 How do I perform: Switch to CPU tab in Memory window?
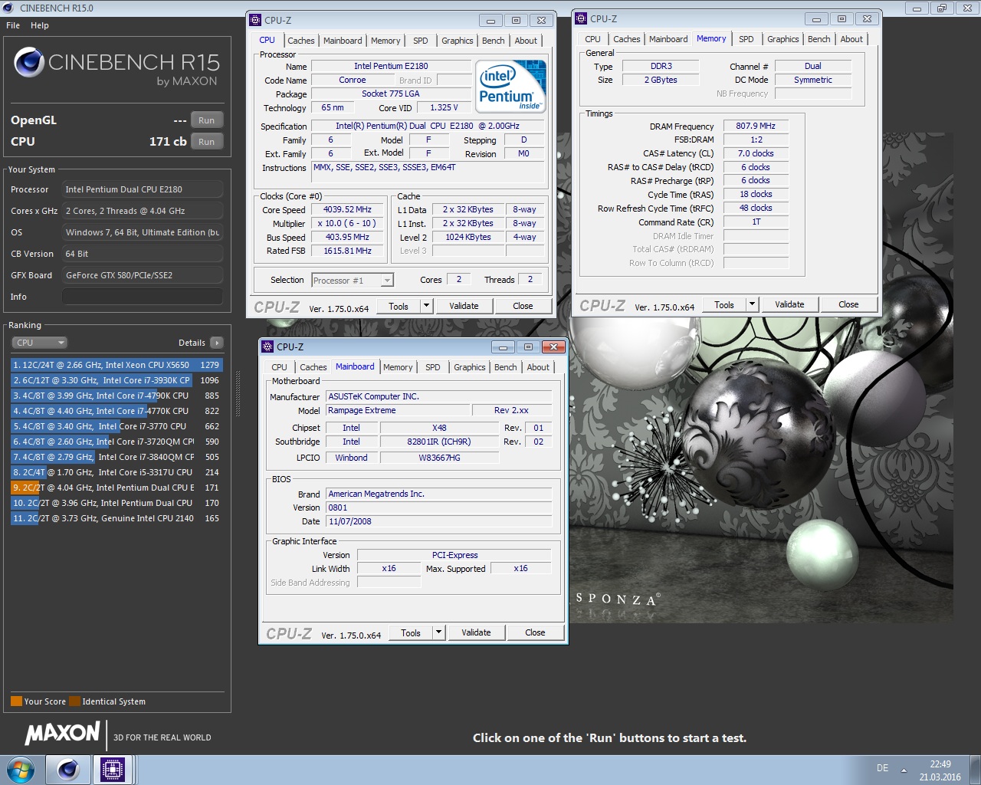592,39
